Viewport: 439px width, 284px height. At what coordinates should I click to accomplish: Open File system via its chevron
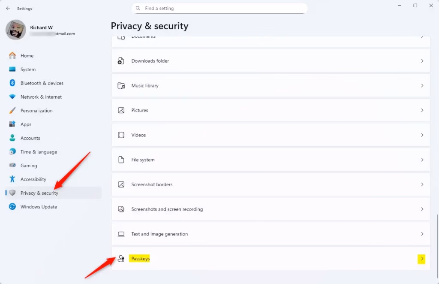click(421, 160)
